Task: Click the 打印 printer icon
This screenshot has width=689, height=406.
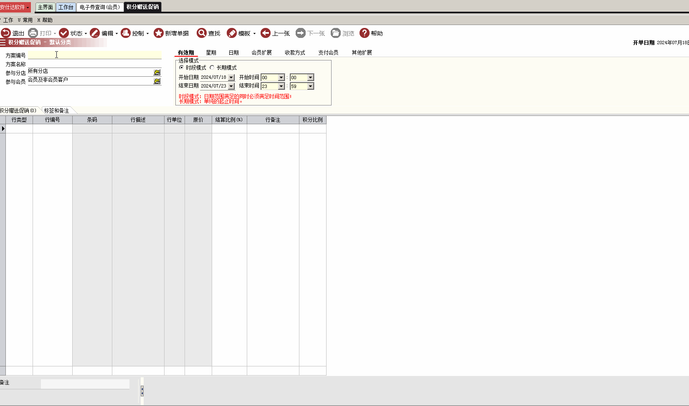Action: pyautogui.click(x=33, y=33)
